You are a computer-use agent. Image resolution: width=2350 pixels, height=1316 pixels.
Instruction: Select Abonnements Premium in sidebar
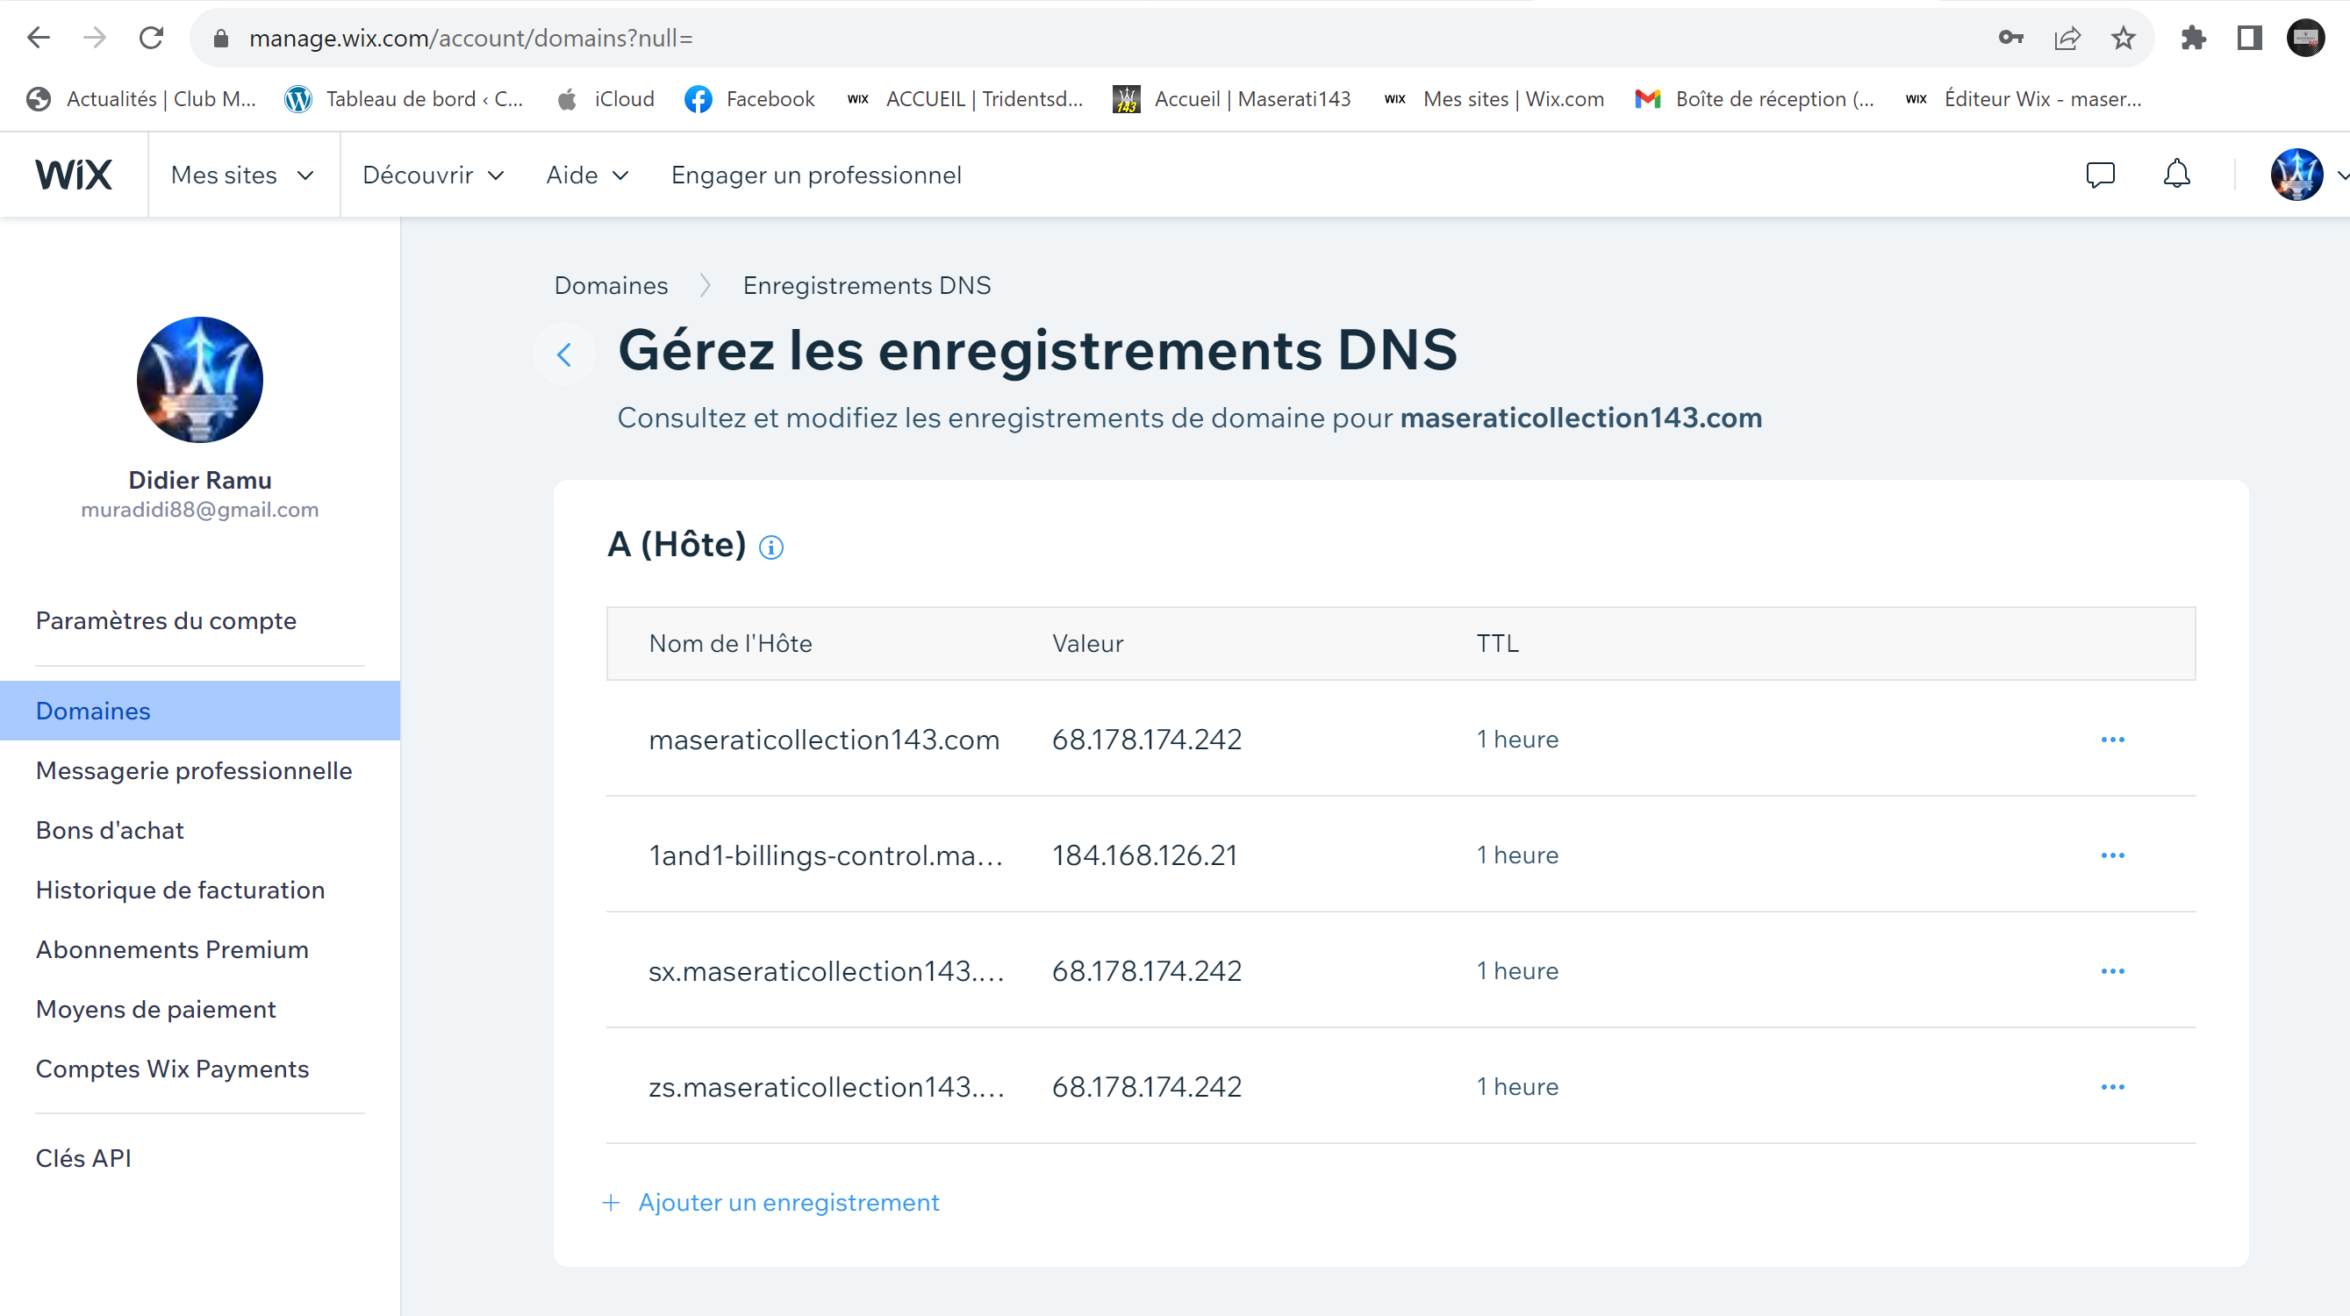pyautogui.click(x=171, y=949)
